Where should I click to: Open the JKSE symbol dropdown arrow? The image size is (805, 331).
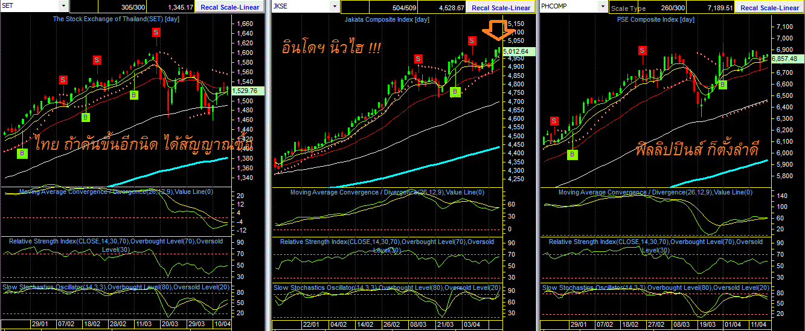coord(335,6)
